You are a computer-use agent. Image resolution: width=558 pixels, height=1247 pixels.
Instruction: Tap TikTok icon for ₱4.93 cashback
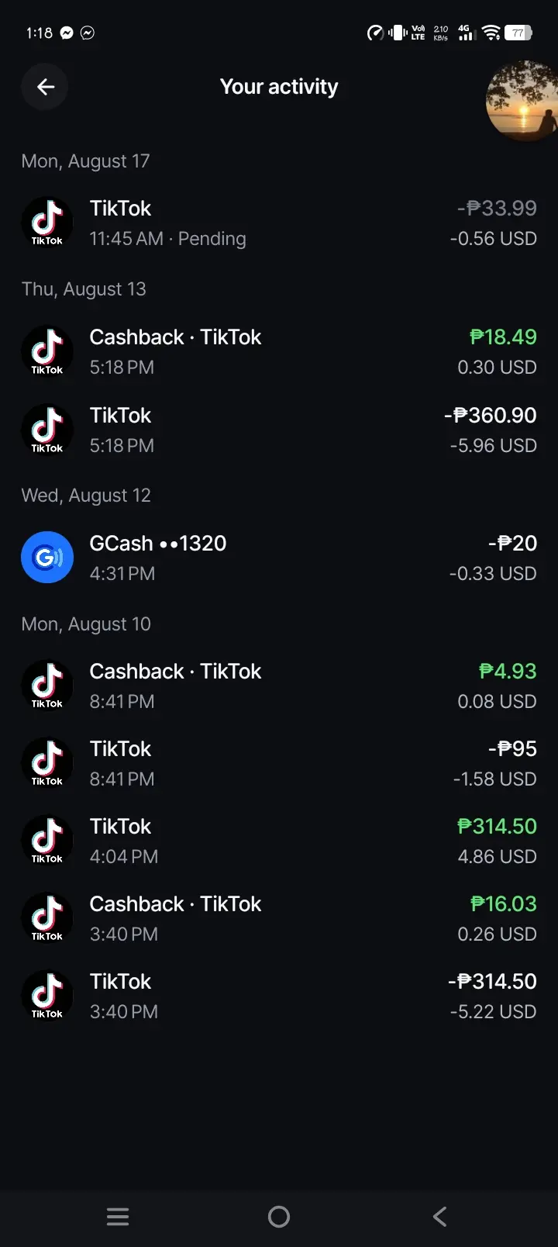pyautogui.click(x=47, y=686)
